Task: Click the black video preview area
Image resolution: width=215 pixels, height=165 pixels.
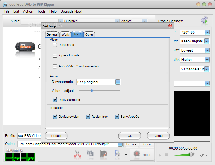Action: click(x=192, y=114)
